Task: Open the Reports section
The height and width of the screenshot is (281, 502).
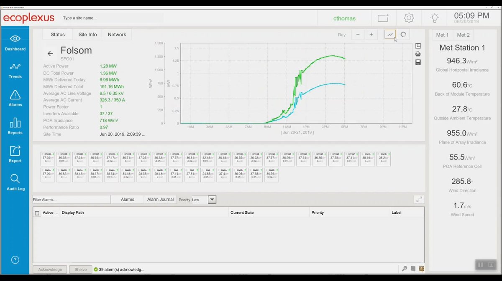Action: click(x=15, y=126)
